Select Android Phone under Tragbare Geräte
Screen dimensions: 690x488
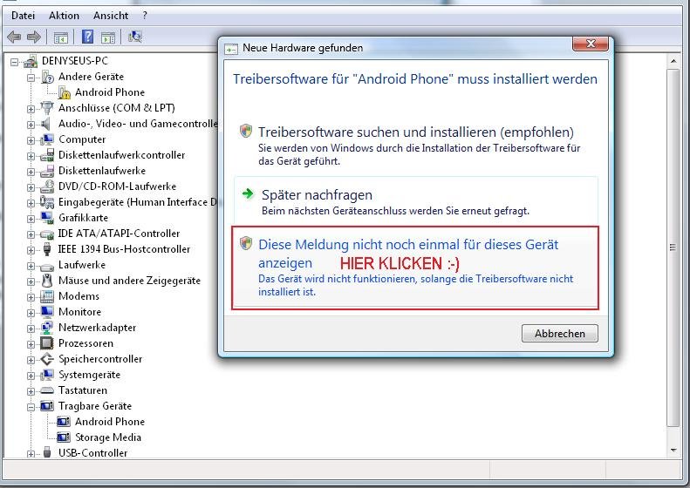pyautogui.click(x=110, y=422)
